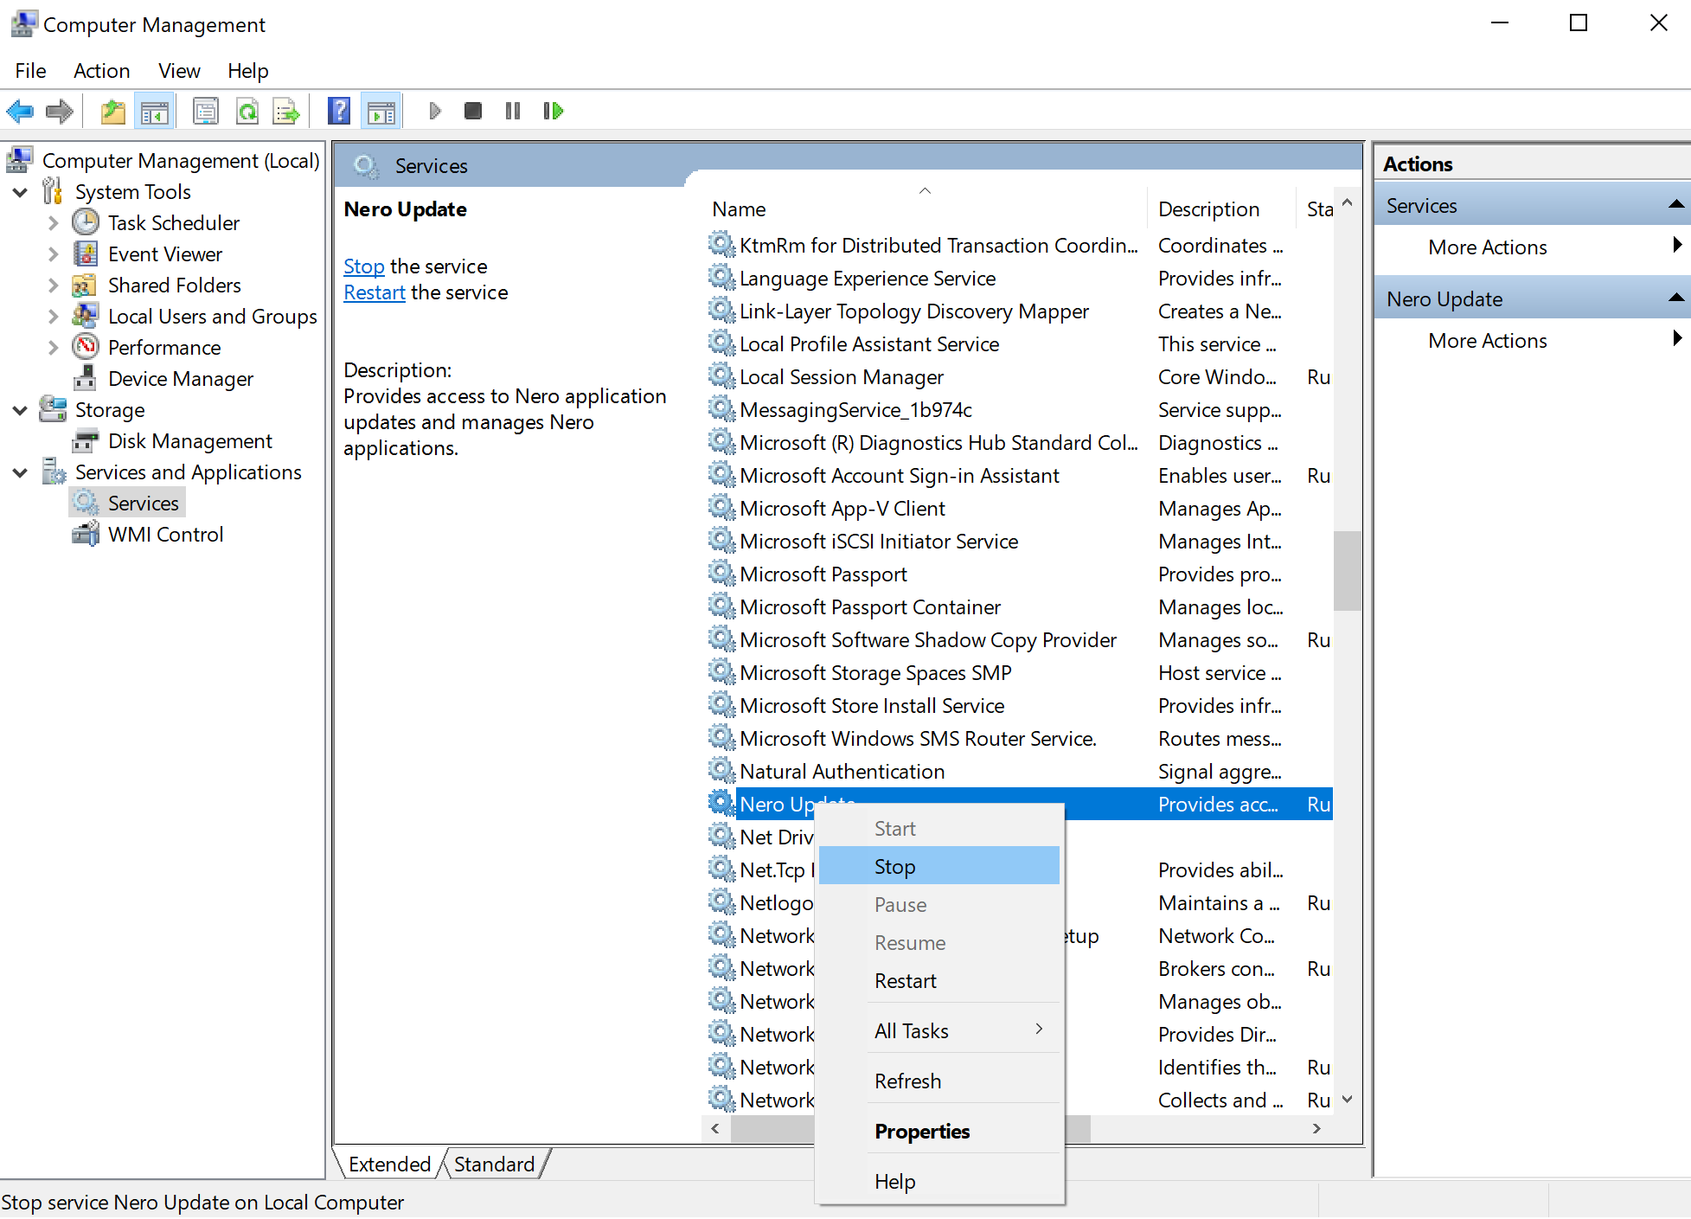1691x1219 pixels.
Task: Click the Stop Service square icon
Action: [x=472, y=111]
